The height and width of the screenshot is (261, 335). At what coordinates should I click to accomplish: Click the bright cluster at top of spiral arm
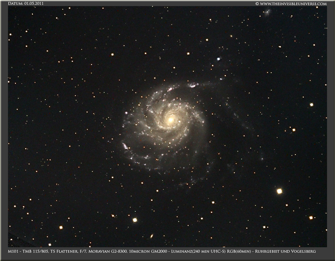click(x=193, y=85)
